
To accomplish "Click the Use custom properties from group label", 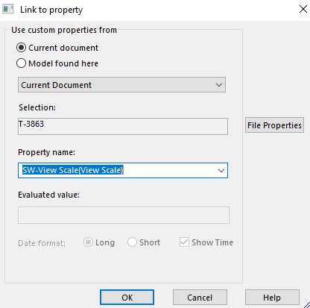I will click(x=64, y=30).
